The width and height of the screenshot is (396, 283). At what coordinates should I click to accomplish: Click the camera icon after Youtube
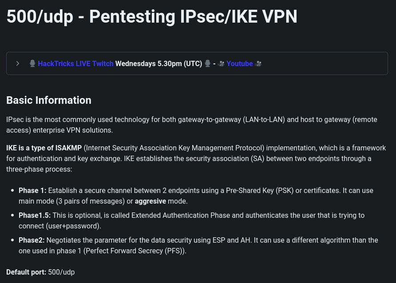pos(258,63)
